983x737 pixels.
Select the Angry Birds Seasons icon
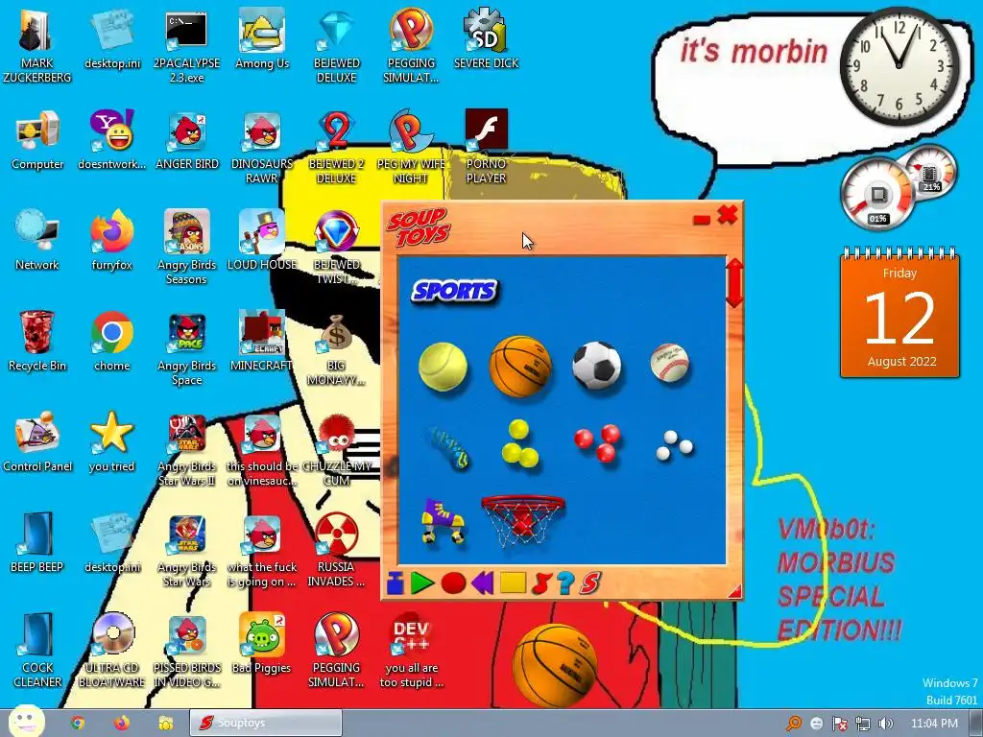point(187,248)
